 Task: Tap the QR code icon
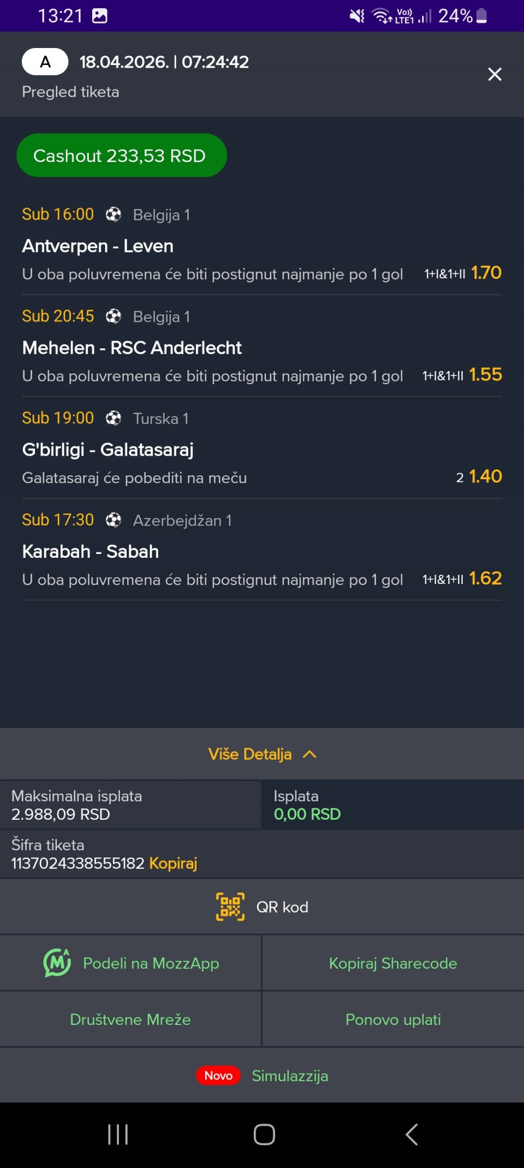(230, 907)
